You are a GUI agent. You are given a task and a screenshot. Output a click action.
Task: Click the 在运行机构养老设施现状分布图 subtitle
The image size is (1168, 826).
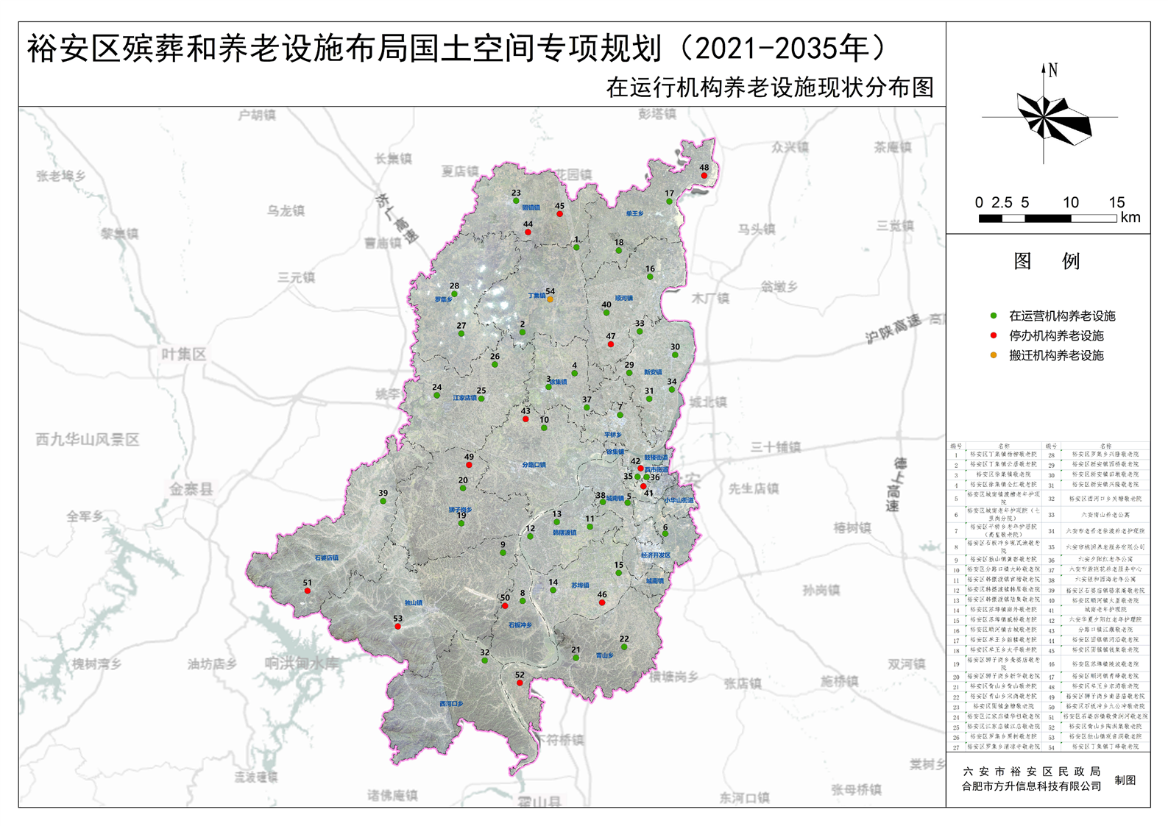pos(769,88)
